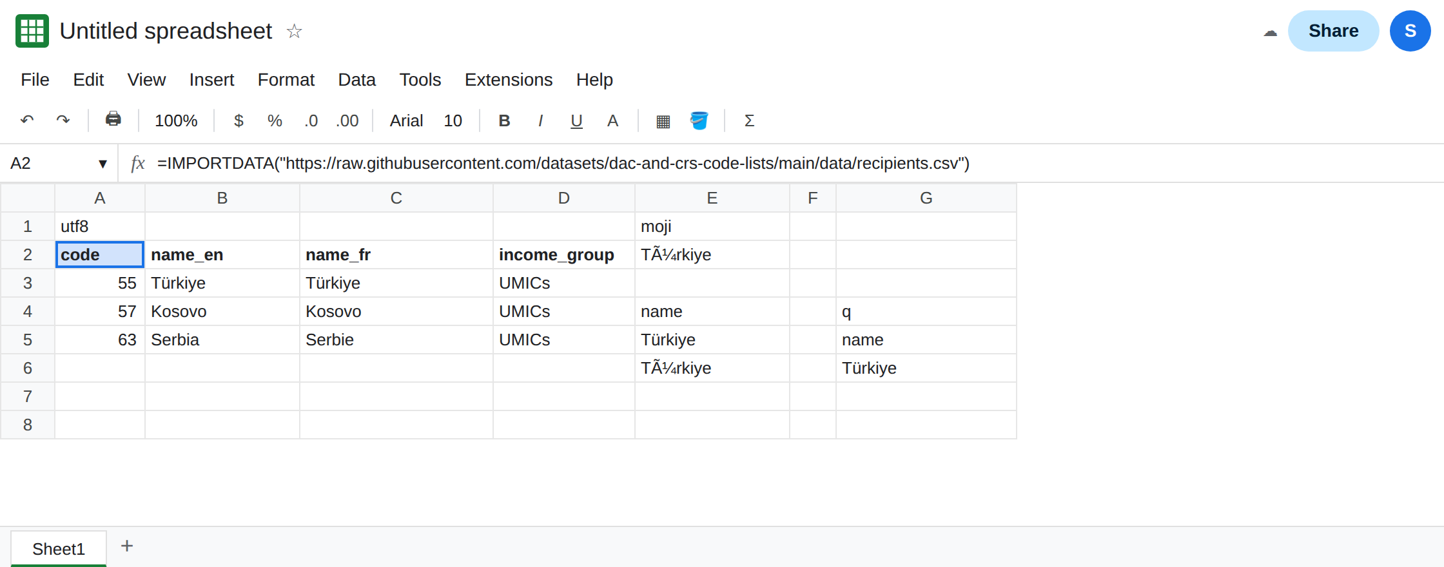Open the Format menu
The height and width of the screenshot is (567, 1444).
click(x=286, y=79)
